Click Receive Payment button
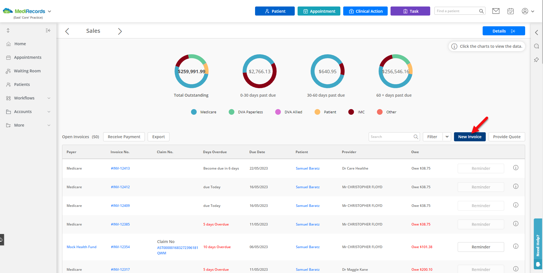The width and height of the screenshot is (543, 273). click(x=124, y=137)
